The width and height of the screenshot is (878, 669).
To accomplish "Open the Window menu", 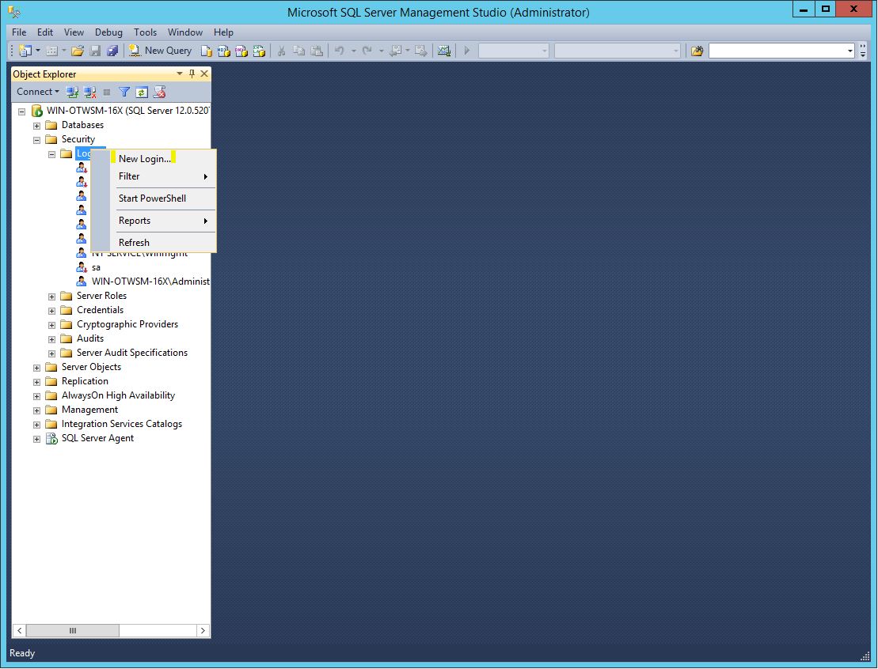I will [184, 32].
